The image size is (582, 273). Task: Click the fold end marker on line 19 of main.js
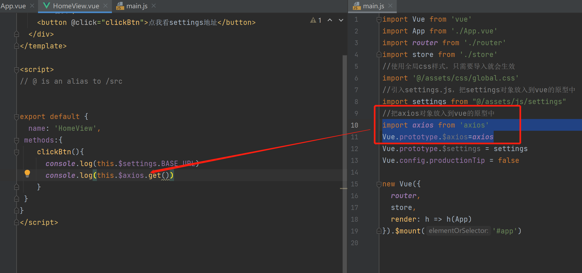point(379,231)
